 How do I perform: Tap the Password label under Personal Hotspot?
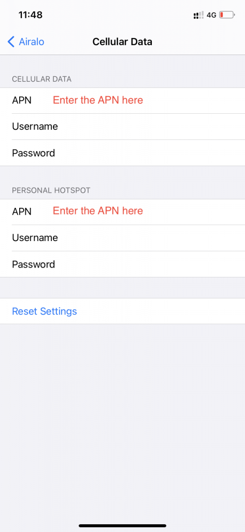34,264
